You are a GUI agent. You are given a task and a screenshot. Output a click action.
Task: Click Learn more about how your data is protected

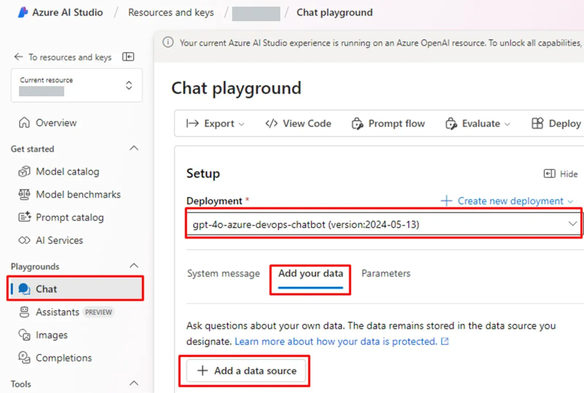(x=336, y=342)
